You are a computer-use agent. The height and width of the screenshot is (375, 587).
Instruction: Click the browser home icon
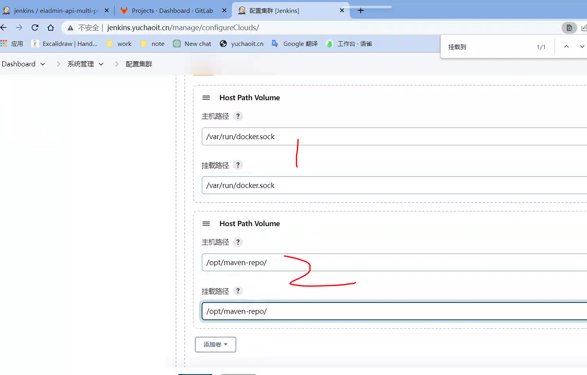[x=50, y=27]
